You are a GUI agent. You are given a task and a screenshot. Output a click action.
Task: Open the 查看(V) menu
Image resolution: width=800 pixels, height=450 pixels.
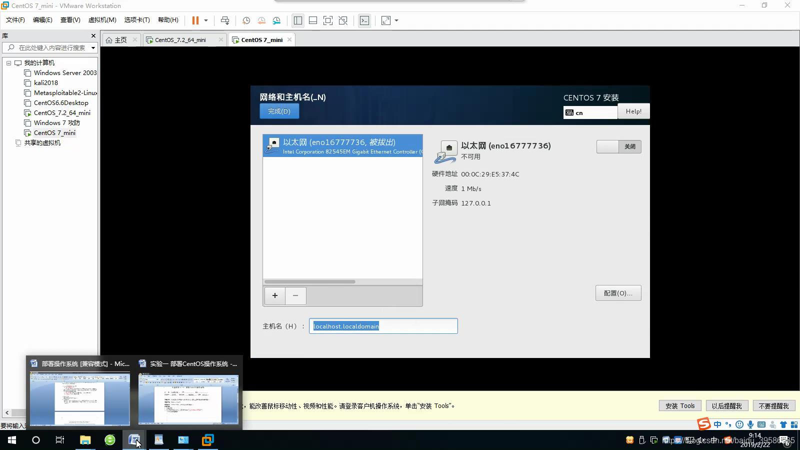(70, 20)
